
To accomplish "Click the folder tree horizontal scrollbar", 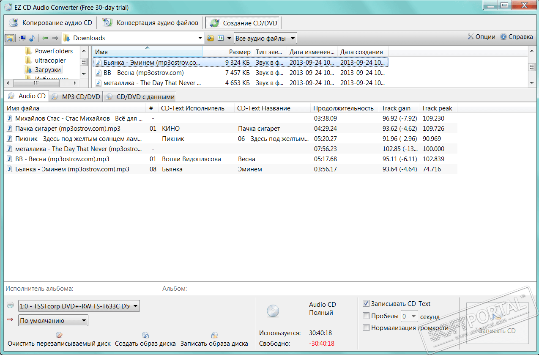I will 41,83.
